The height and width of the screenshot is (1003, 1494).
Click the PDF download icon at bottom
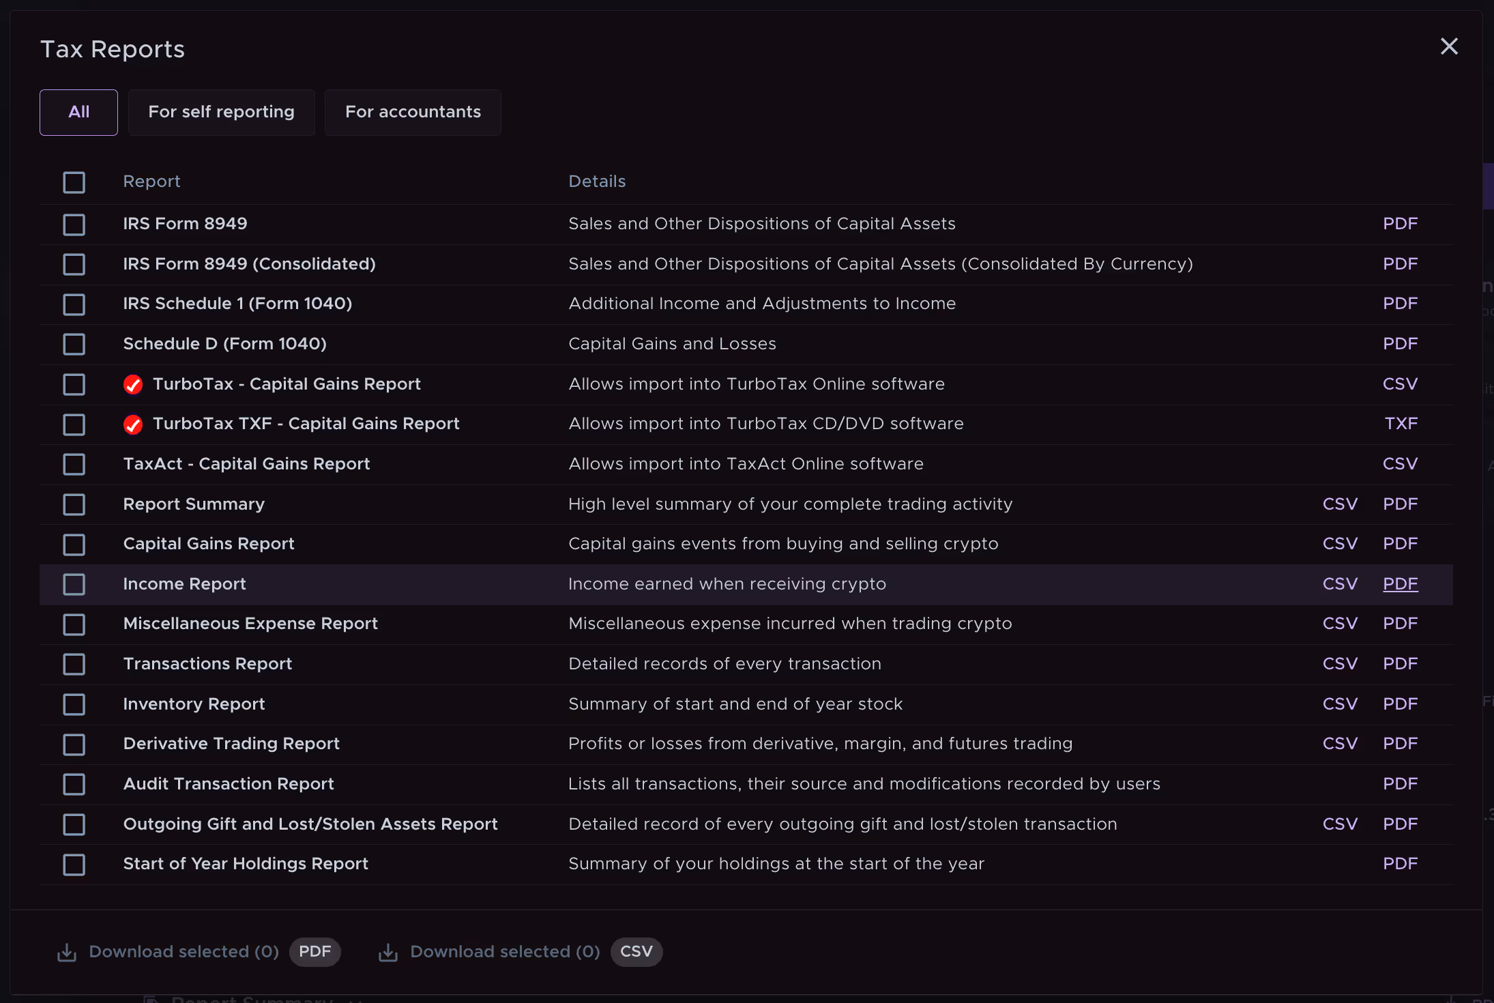tap(67, 952)
